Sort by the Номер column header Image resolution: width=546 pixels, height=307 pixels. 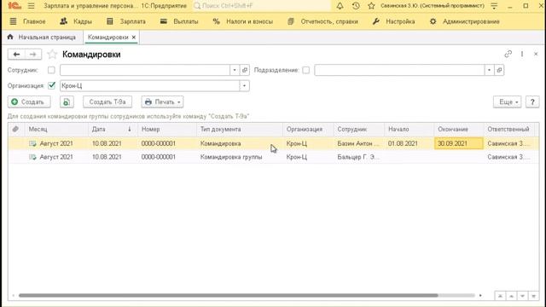pyautogui.click(x=167, y=129)
